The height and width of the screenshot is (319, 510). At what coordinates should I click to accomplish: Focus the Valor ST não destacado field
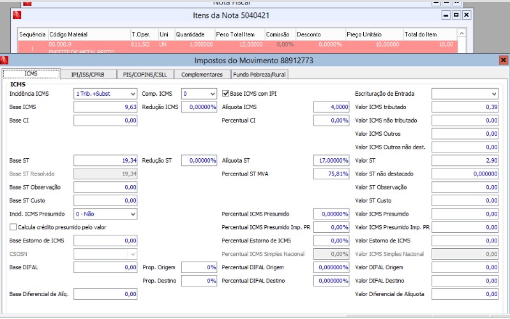point(465,174)
